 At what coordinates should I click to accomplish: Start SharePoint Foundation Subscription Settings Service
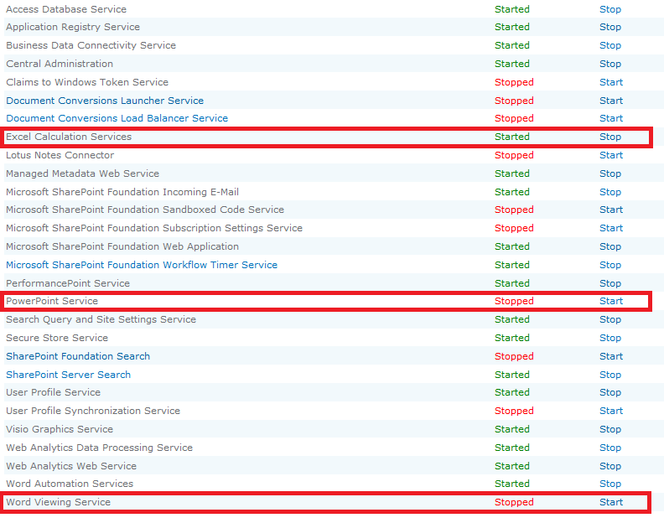611,228
